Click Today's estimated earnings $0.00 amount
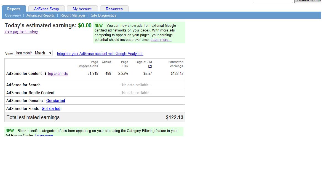Screen dimensions: 334x177 pos(85,25)
